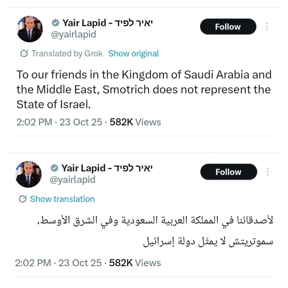The height and width of the screenshot is (288, 288).
Task: Click the verified badge on the first tweet
Action: 55,23
